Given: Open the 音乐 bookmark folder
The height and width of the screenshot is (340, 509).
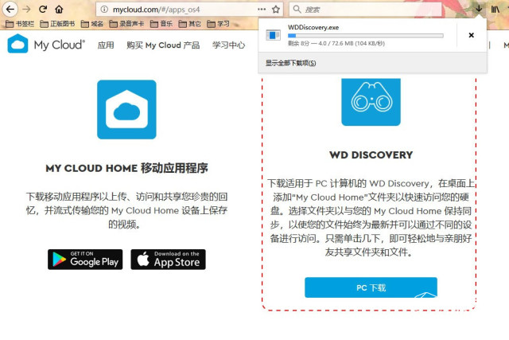Looking at the screenshot, I should [x=161, y=24].
